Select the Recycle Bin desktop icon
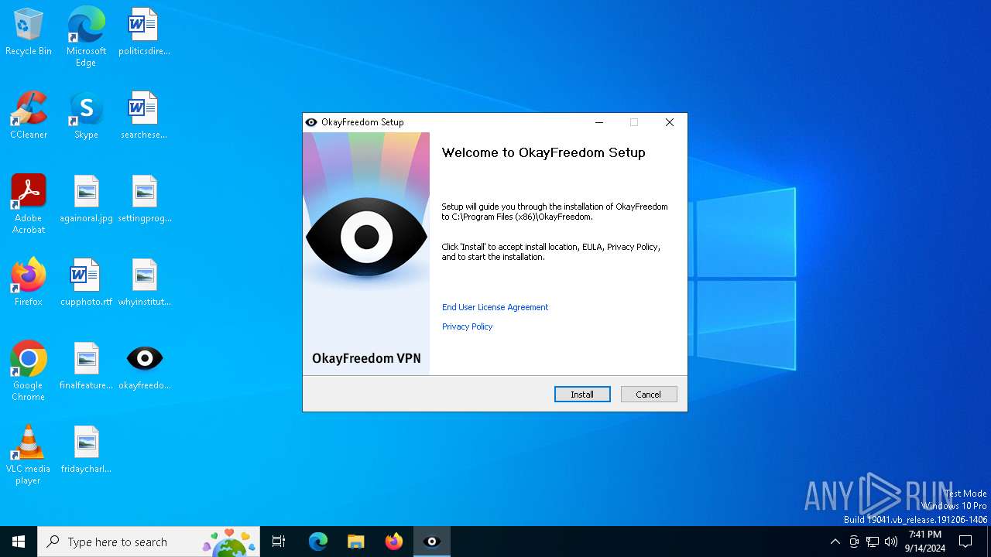 [x=29, y=32]
